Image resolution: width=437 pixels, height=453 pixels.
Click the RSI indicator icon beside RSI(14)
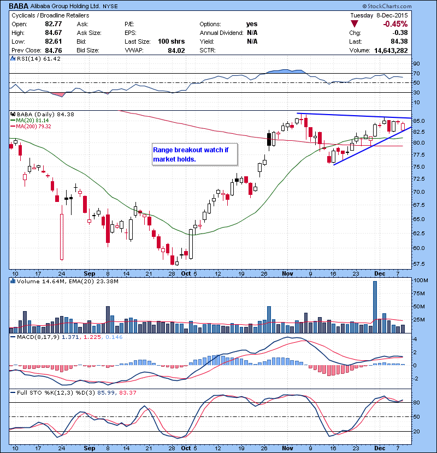(13, 58)
